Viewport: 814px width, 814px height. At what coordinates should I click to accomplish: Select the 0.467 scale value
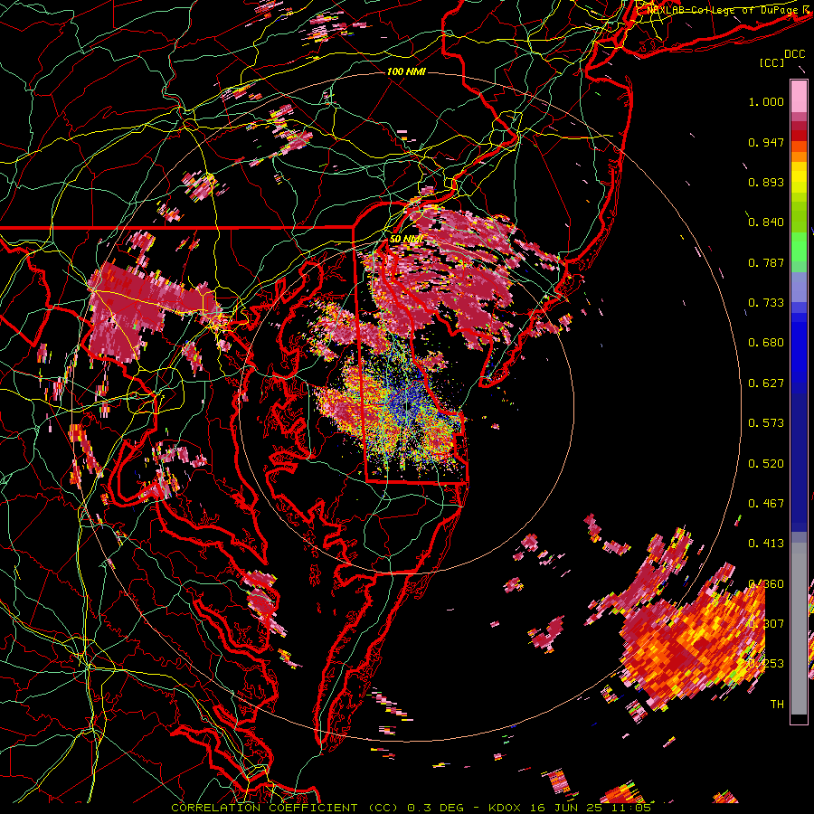coord(766,504)
